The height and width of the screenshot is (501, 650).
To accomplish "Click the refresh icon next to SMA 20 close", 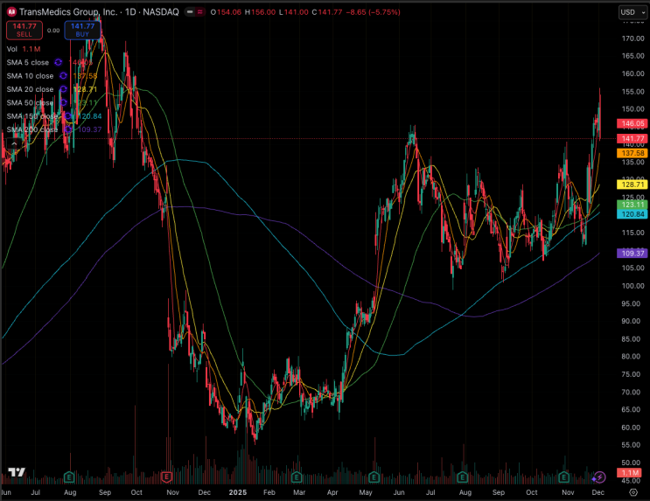I will tap(63, 89).
